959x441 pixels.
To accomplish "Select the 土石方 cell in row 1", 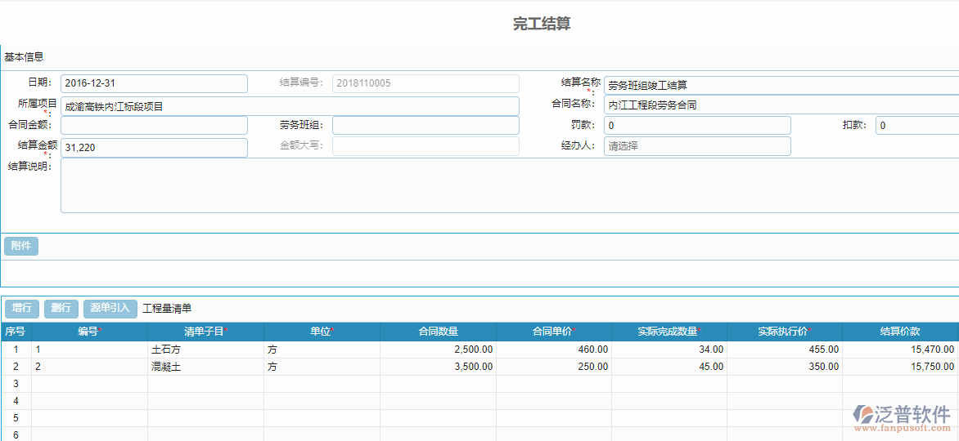I will tap(205, 350).
